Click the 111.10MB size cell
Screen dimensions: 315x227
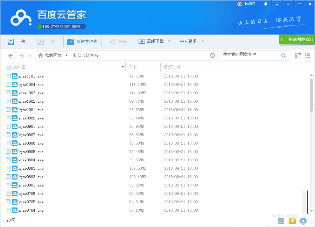(x=138, y=85)
